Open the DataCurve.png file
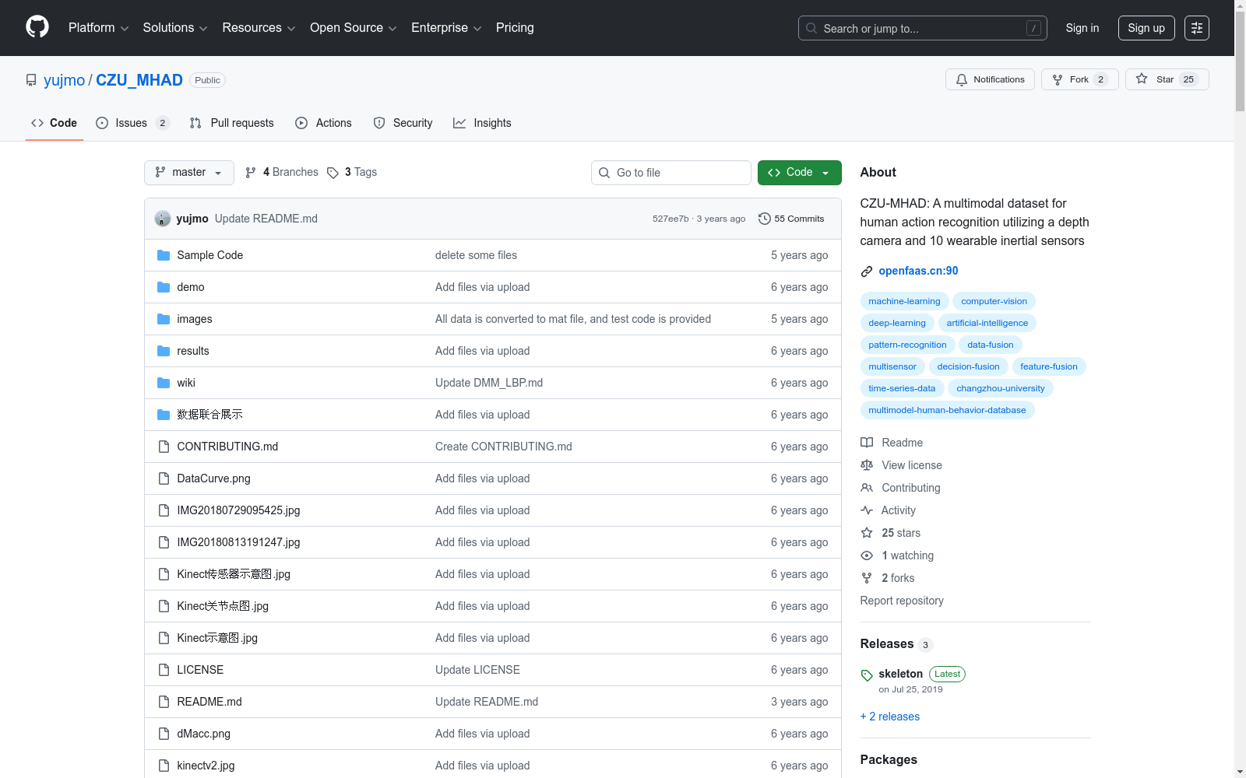 (x=213, y=478)
